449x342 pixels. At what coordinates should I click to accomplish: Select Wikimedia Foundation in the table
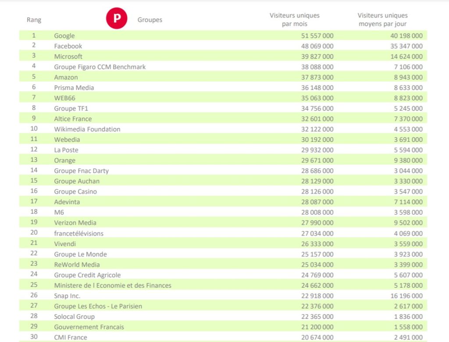coord(87,129)
